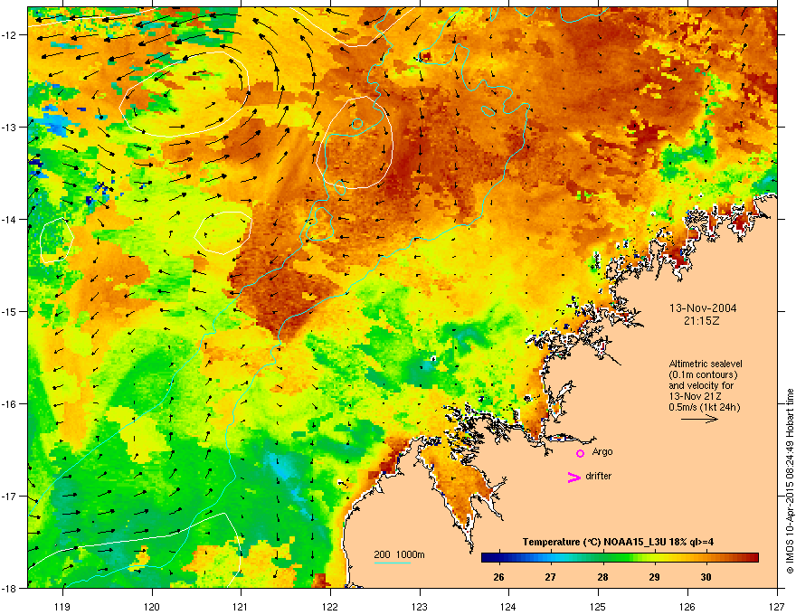Click latitude axis label -14
This screenshot has height=615, width=796.
tap(9, 219)
